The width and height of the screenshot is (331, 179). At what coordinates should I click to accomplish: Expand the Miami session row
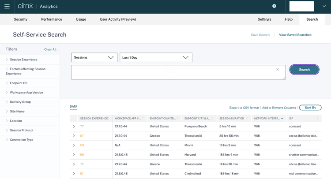coord(74,145)
